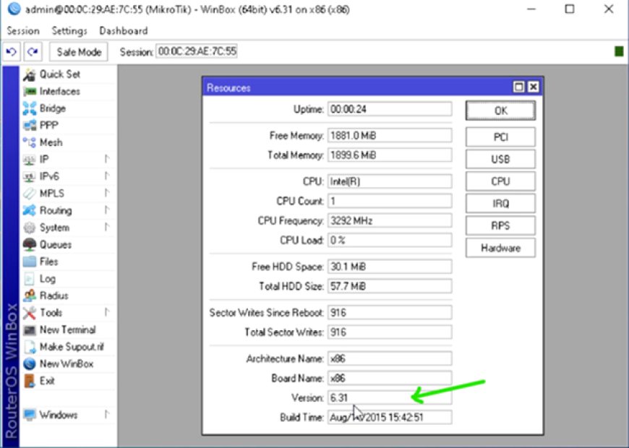Open the Files folder icon
This screenshot has height=448, width=629.
(30, 262)
